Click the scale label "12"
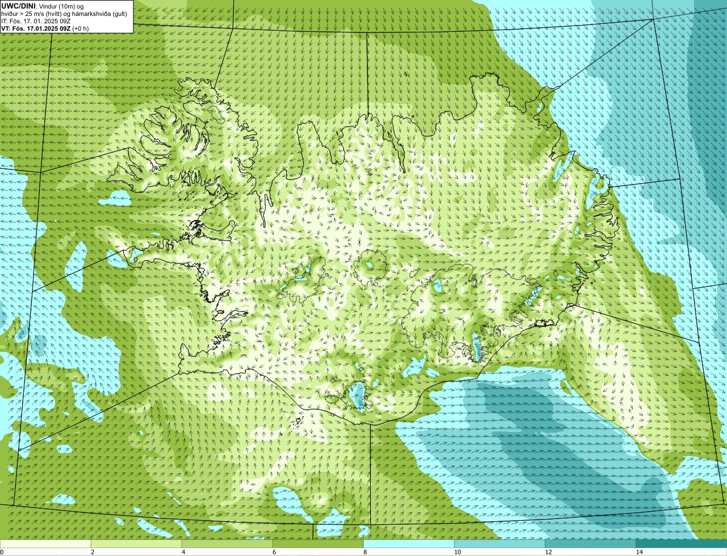Screen dimensions: 727x556 click(x=548, y=552)
